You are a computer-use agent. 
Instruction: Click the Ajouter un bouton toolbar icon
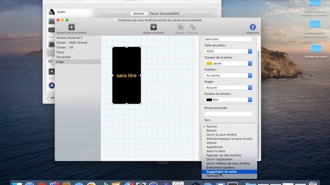154,27
